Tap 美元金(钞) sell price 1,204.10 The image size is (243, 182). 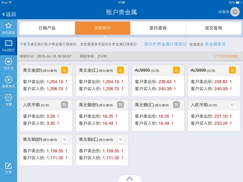(x=55, y=82)
